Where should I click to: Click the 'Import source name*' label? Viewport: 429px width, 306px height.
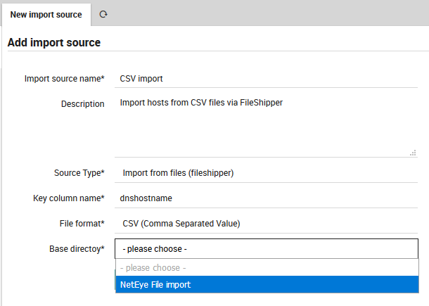[64, 78]
